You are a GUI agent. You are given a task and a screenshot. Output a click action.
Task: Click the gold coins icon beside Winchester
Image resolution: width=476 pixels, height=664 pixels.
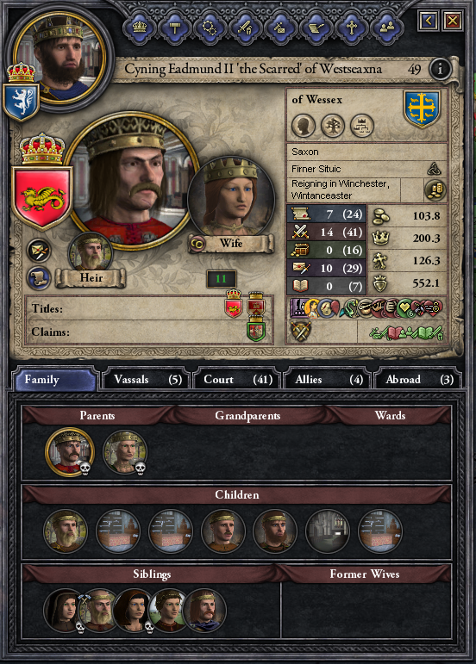coord(435,189)
